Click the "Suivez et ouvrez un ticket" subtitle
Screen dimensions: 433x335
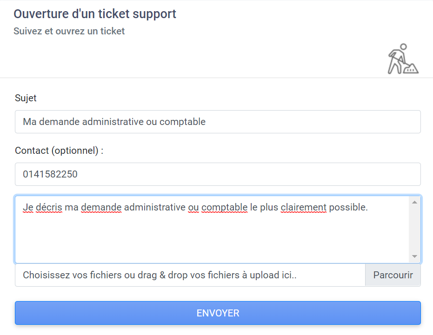[69, 31]
